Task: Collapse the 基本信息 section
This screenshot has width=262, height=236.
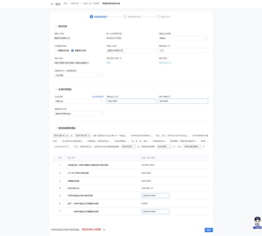Action: [x=56, y=26]
